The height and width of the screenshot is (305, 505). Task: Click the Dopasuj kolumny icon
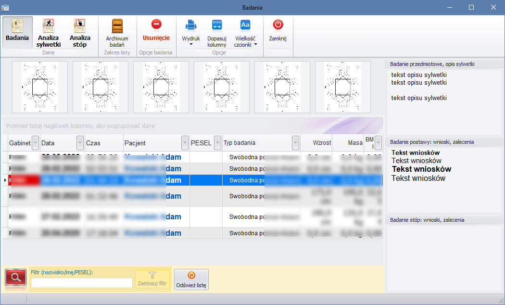coord(217,25)
